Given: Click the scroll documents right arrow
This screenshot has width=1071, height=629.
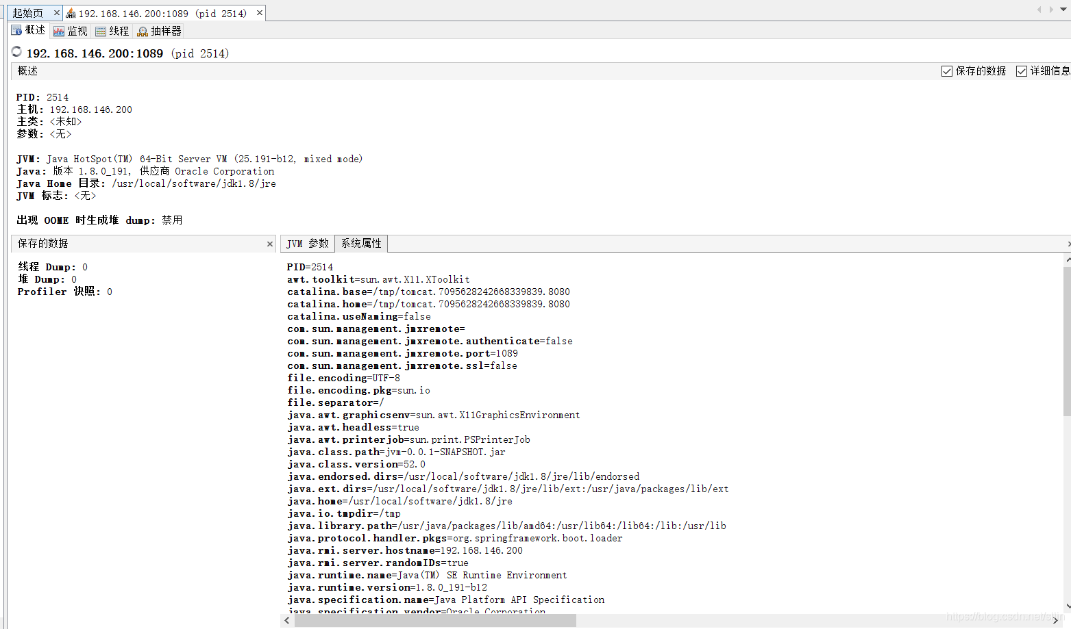Looking at the screenshot, I should (x=1051, y=10).
